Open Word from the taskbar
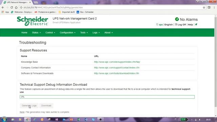 tap(86, 119)
